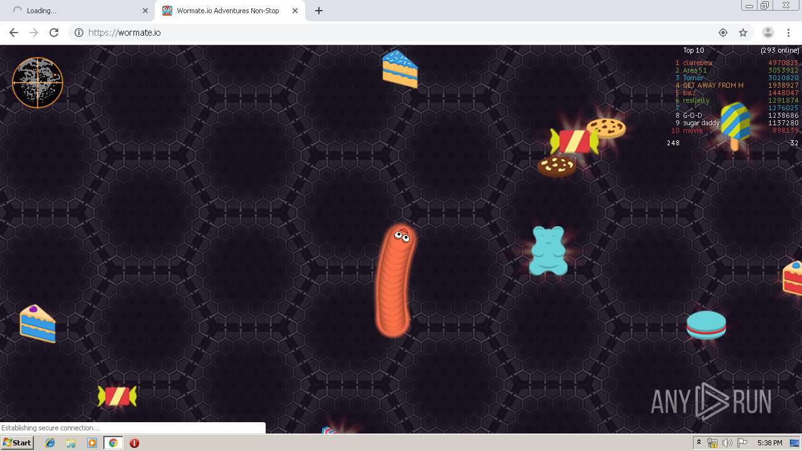Open the circular minimap radar
Screen dimensions: 802x451
point(38,83)
